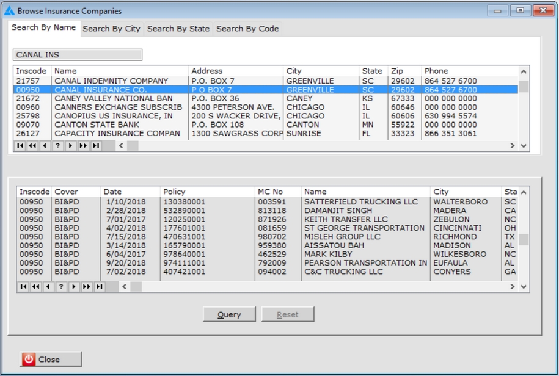Select the Search By Code tab
Image resolution: width=559 pixels, height=376 pixels.
[x=247, y=29]
